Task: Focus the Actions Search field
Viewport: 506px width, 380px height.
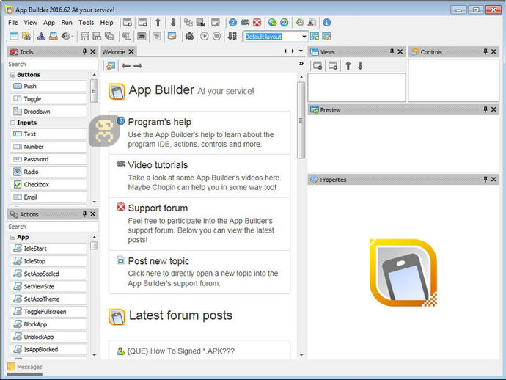Action: pyautogui.click(x=53, y=227)
